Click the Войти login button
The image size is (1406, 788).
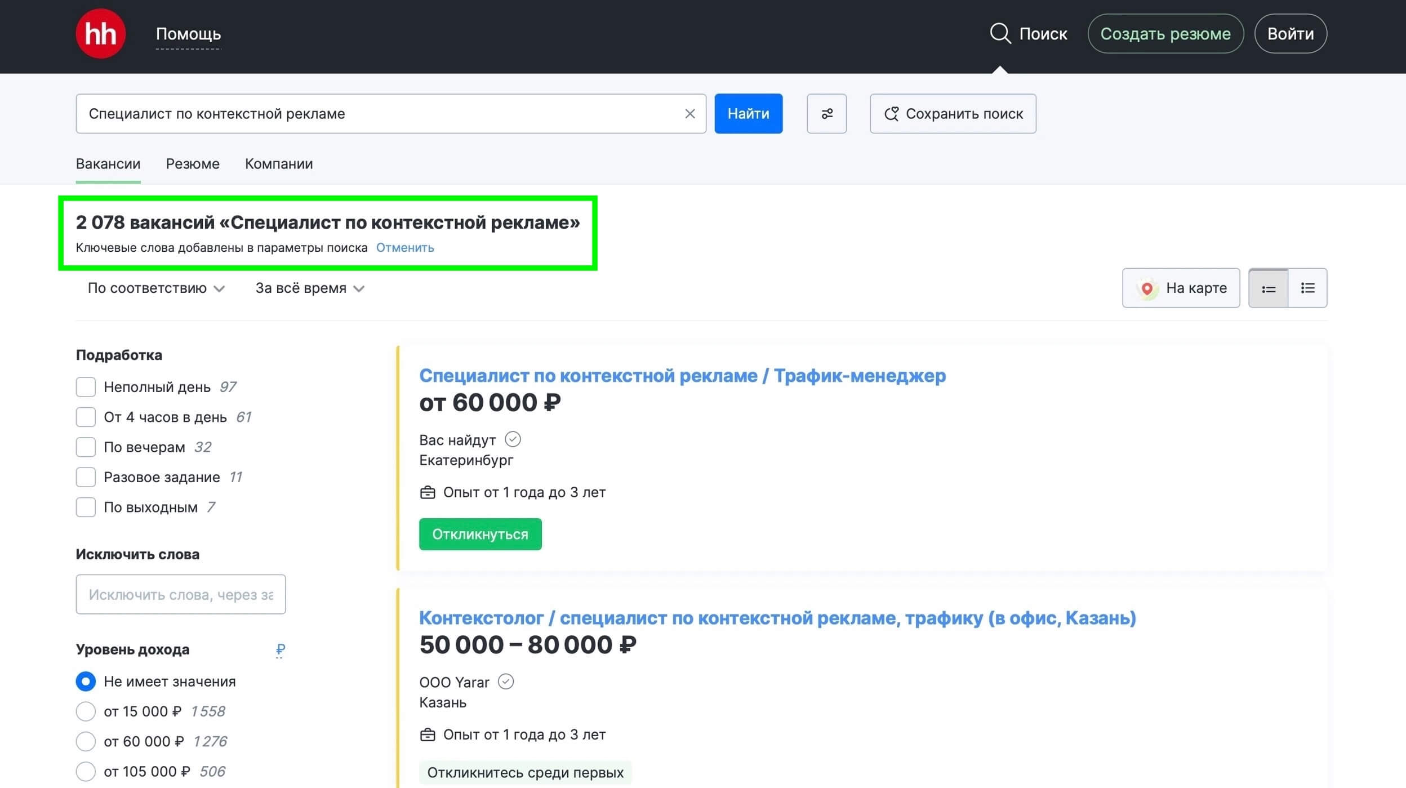click(x=1291, y=34)
